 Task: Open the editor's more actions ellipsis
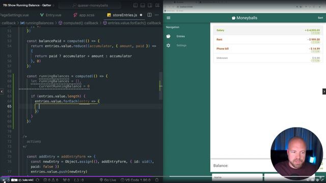[x=156, y=15]
